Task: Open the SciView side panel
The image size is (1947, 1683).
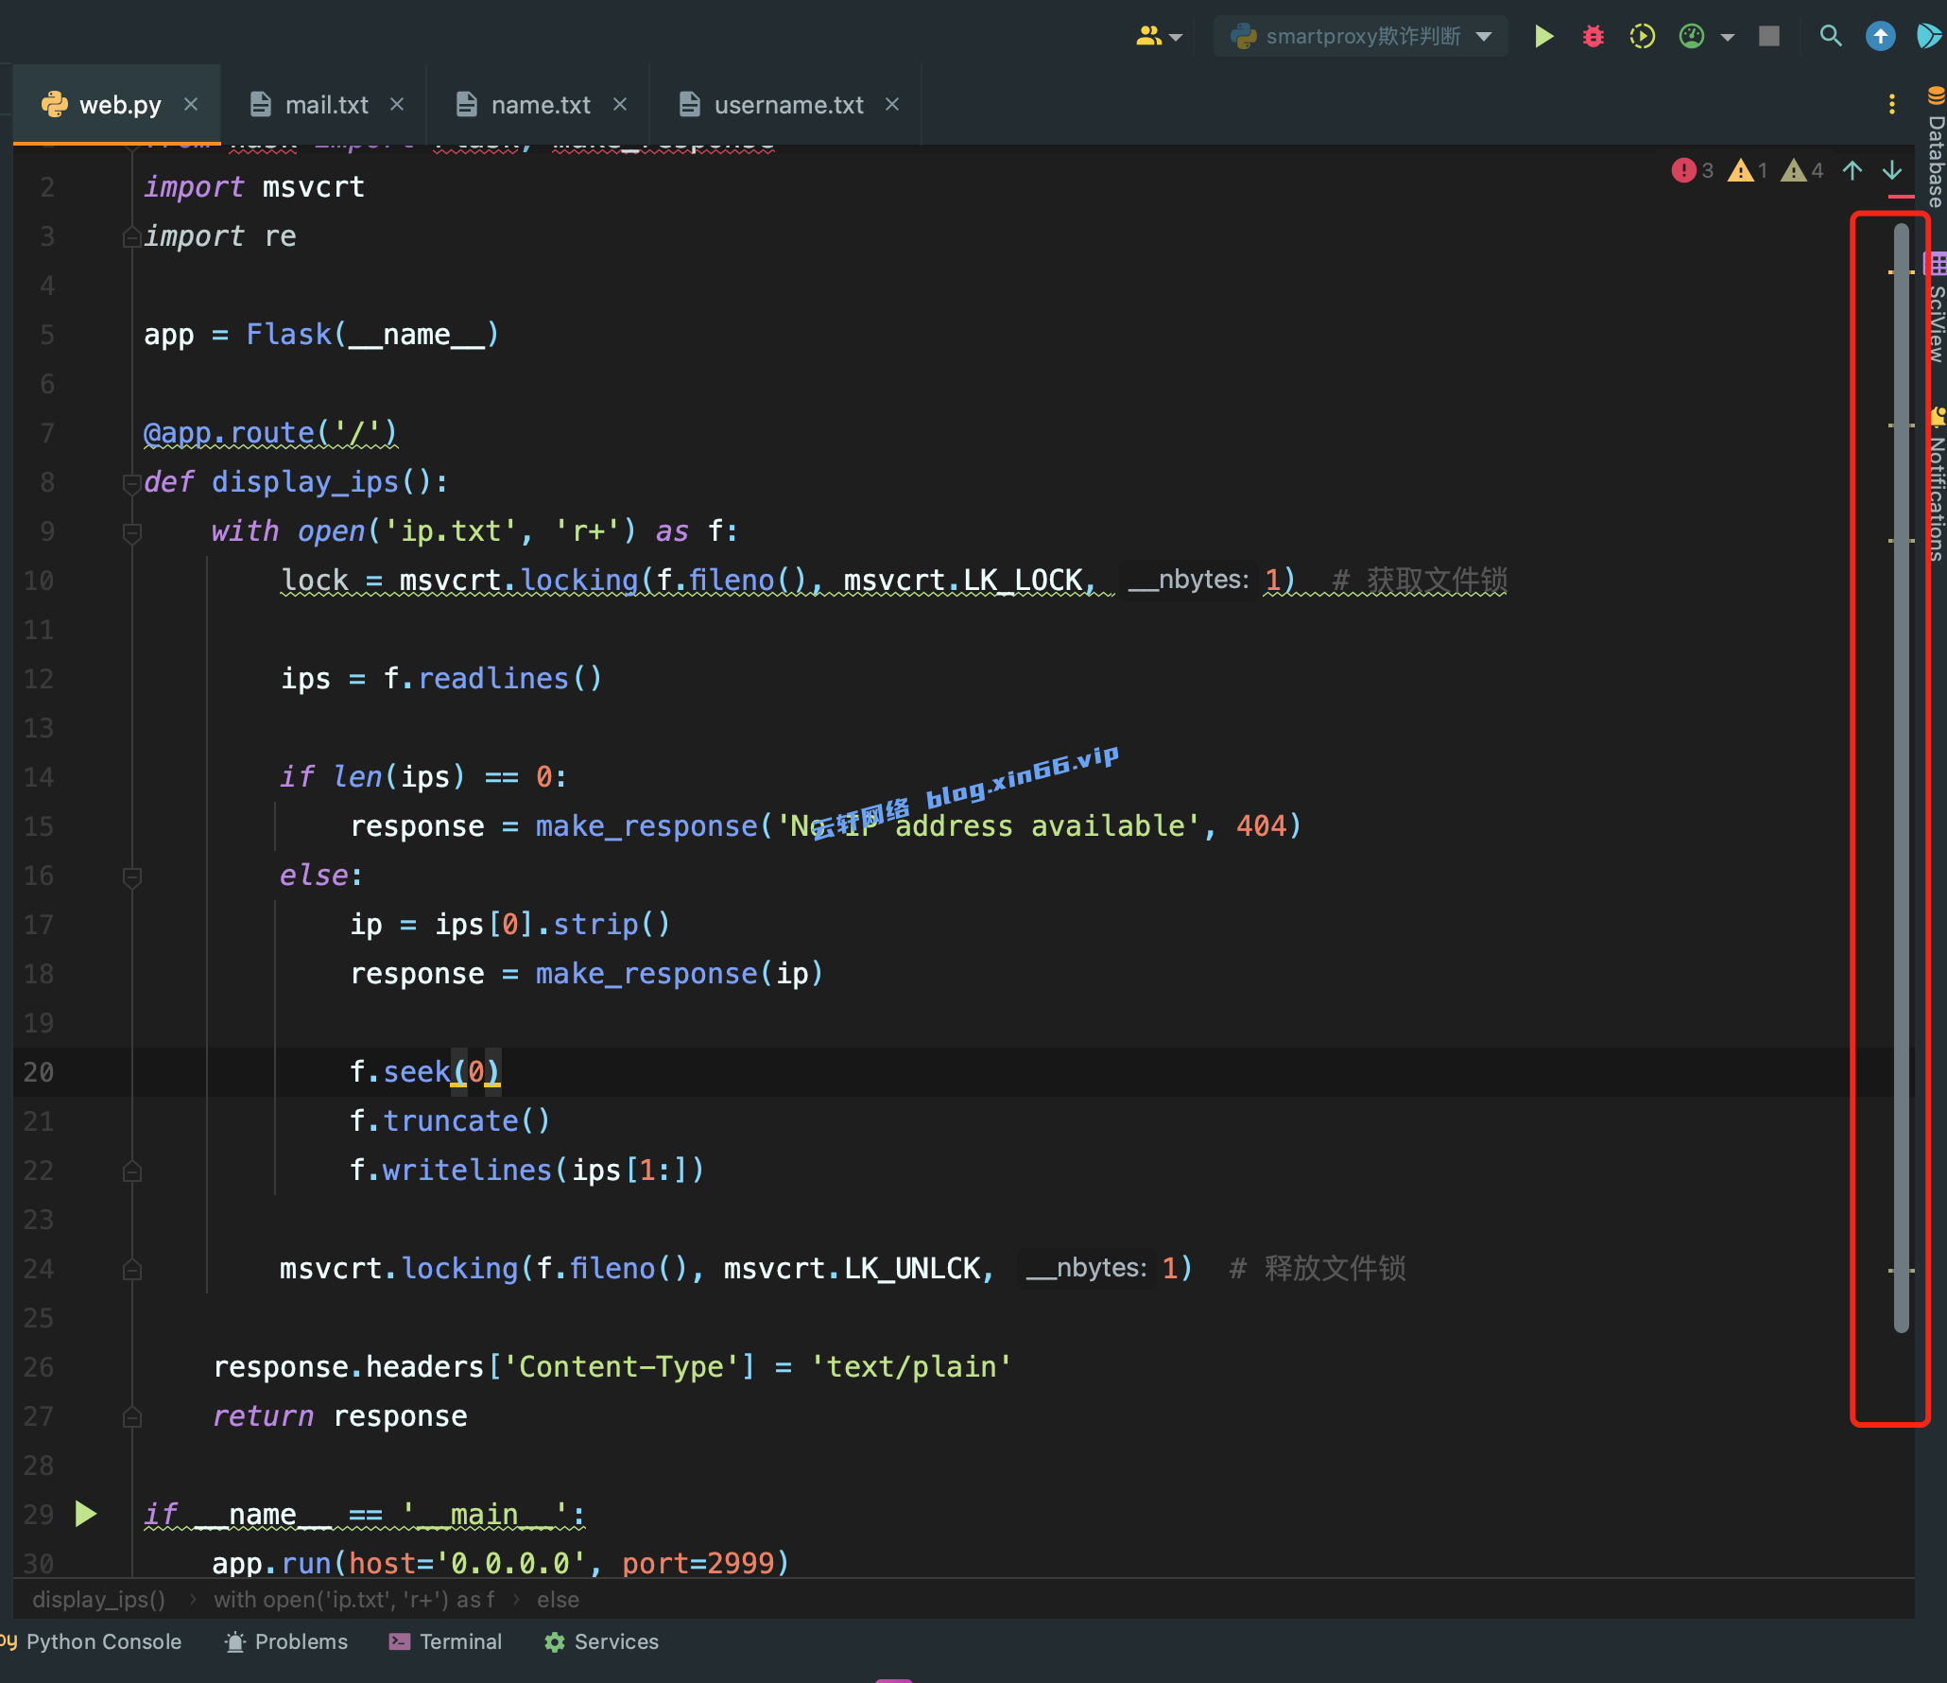Action: point(1936,308)
